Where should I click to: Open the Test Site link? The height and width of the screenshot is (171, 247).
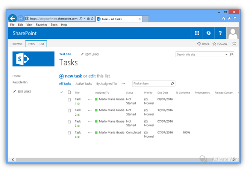pos(65,54)
